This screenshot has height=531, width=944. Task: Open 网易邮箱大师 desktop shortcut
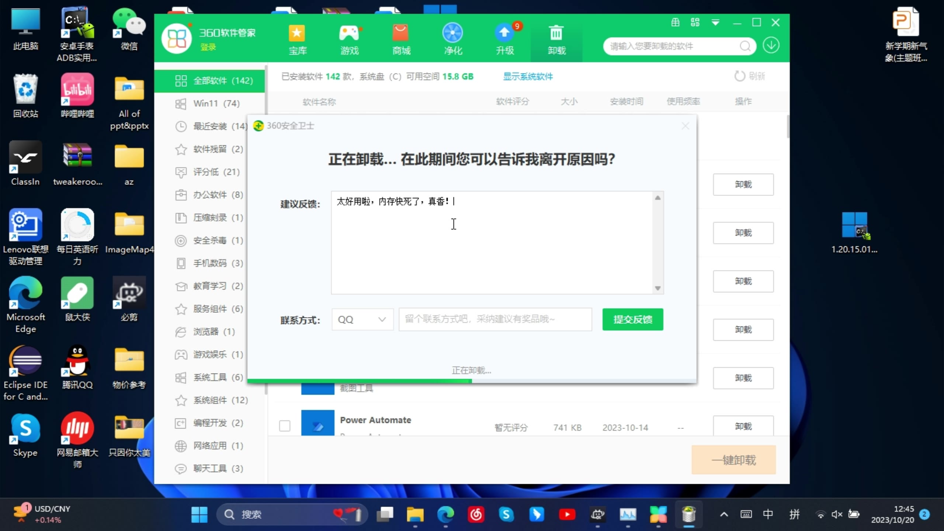click(x=77, y=440)
